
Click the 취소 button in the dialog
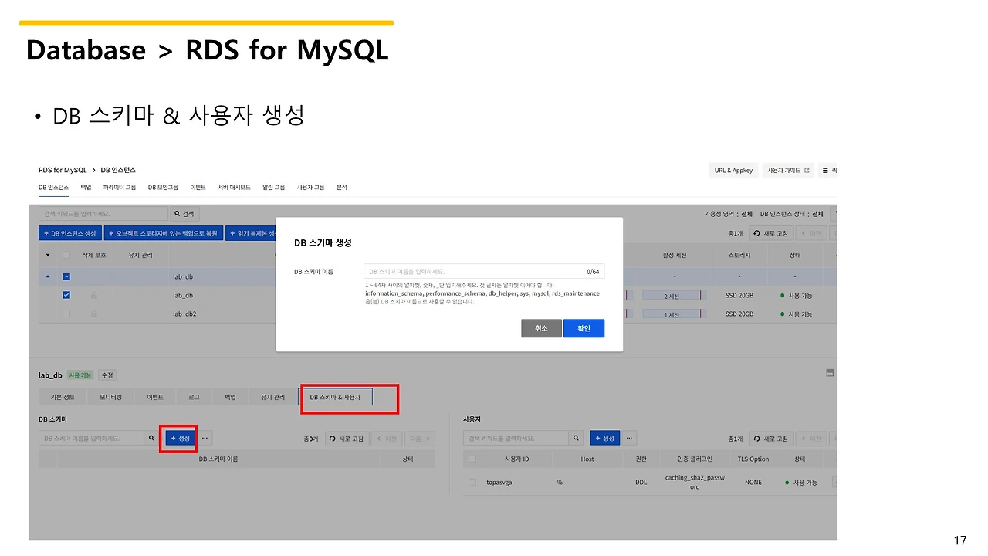tap(541, 328)
